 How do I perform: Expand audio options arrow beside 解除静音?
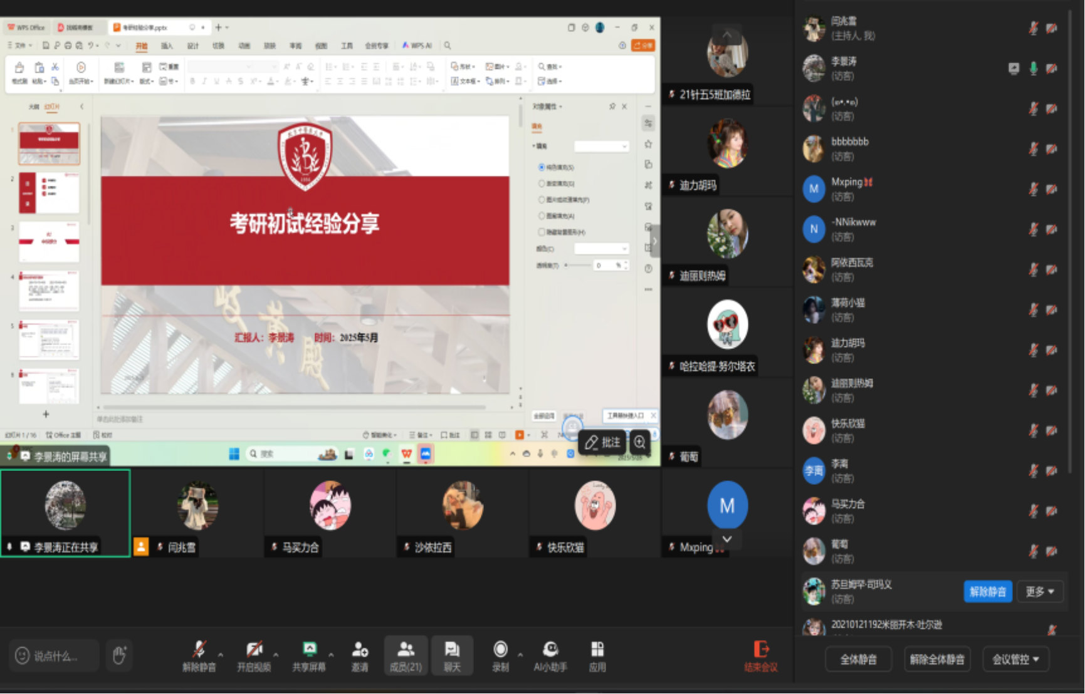[x=221, y=655]
